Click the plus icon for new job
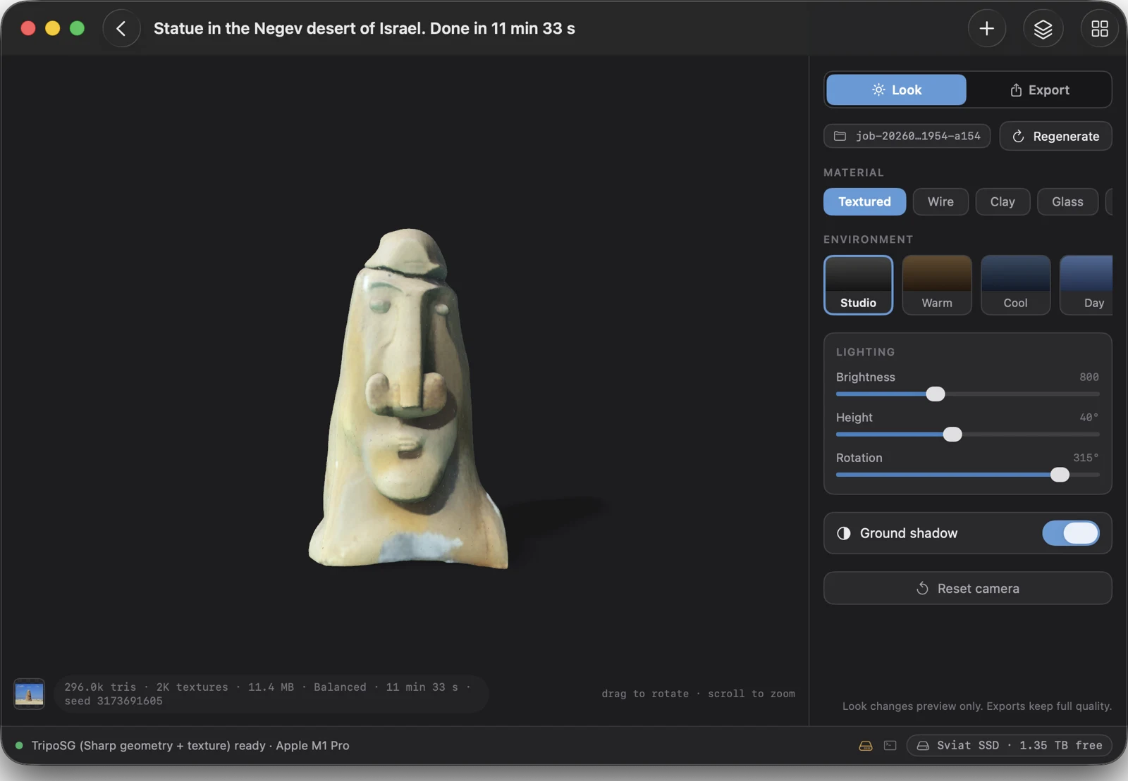This screenshot has height=781, width=1128. click(x=986, y=28)
